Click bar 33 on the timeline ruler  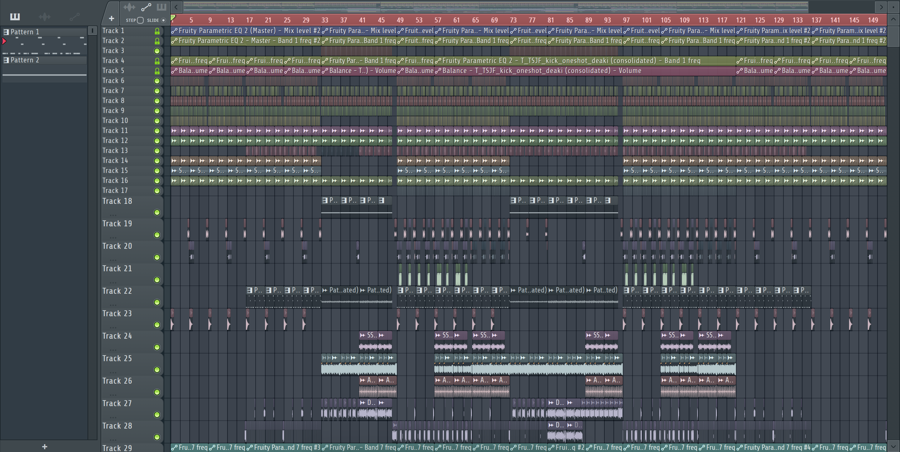[325, 20]
